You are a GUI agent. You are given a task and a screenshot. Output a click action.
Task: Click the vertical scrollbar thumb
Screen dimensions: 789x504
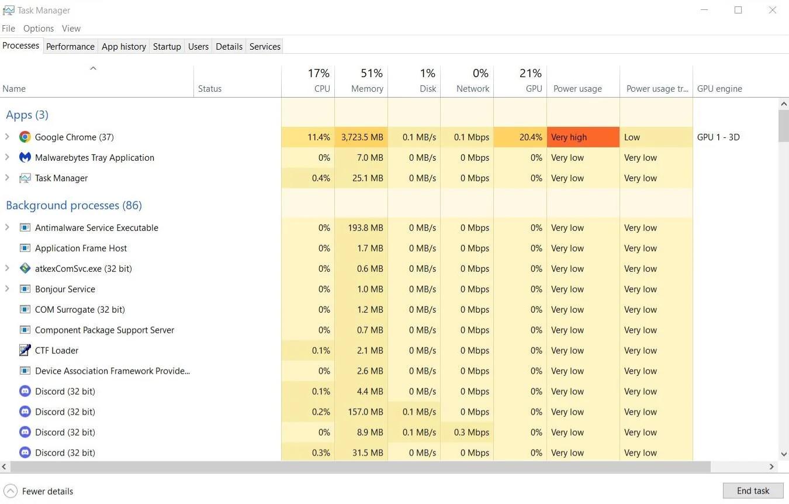(784, 125)
